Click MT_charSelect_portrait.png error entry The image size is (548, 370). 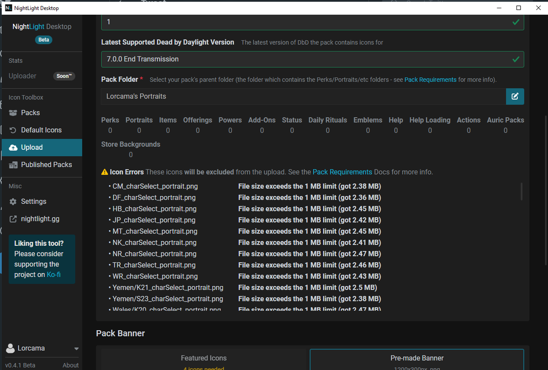(x=155, y=232)
